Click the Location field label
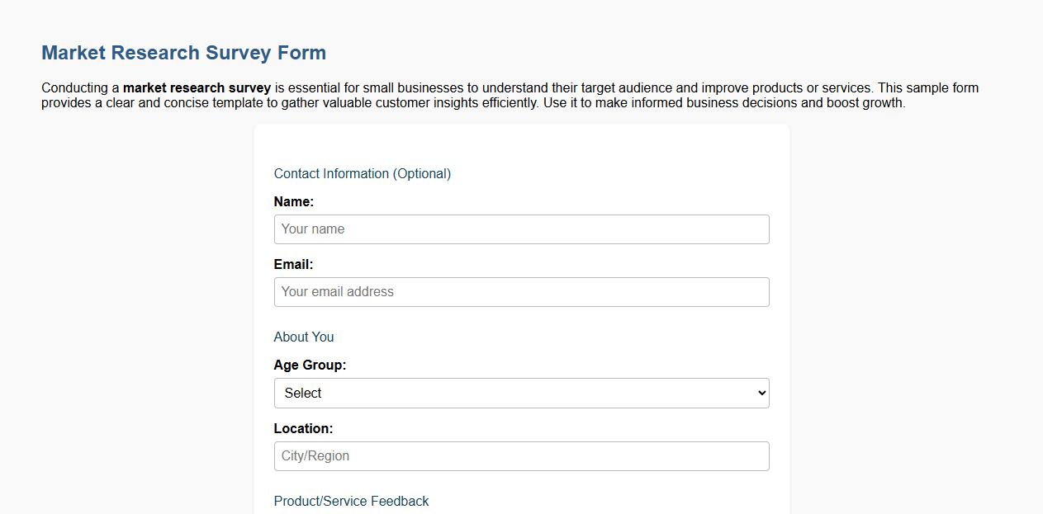Viewport: 1043px width, 514px height. click(x=303, y=428)
